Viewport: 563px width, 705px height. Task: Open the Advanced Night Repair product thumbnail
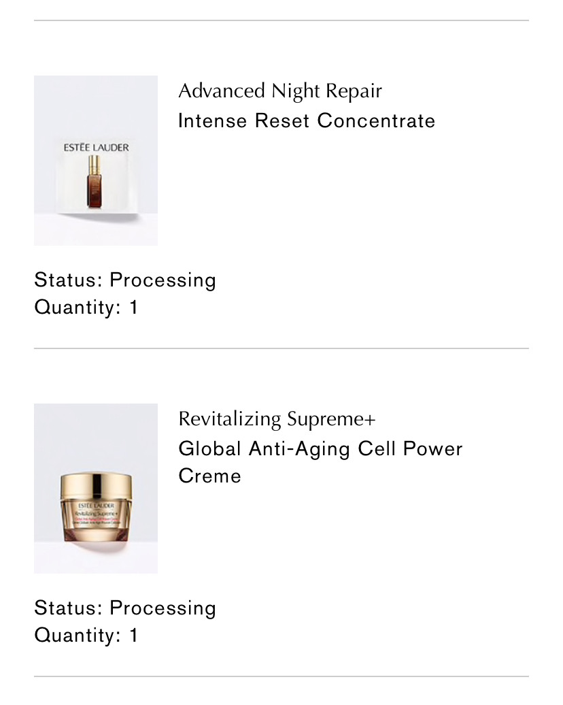pos(96,161)
